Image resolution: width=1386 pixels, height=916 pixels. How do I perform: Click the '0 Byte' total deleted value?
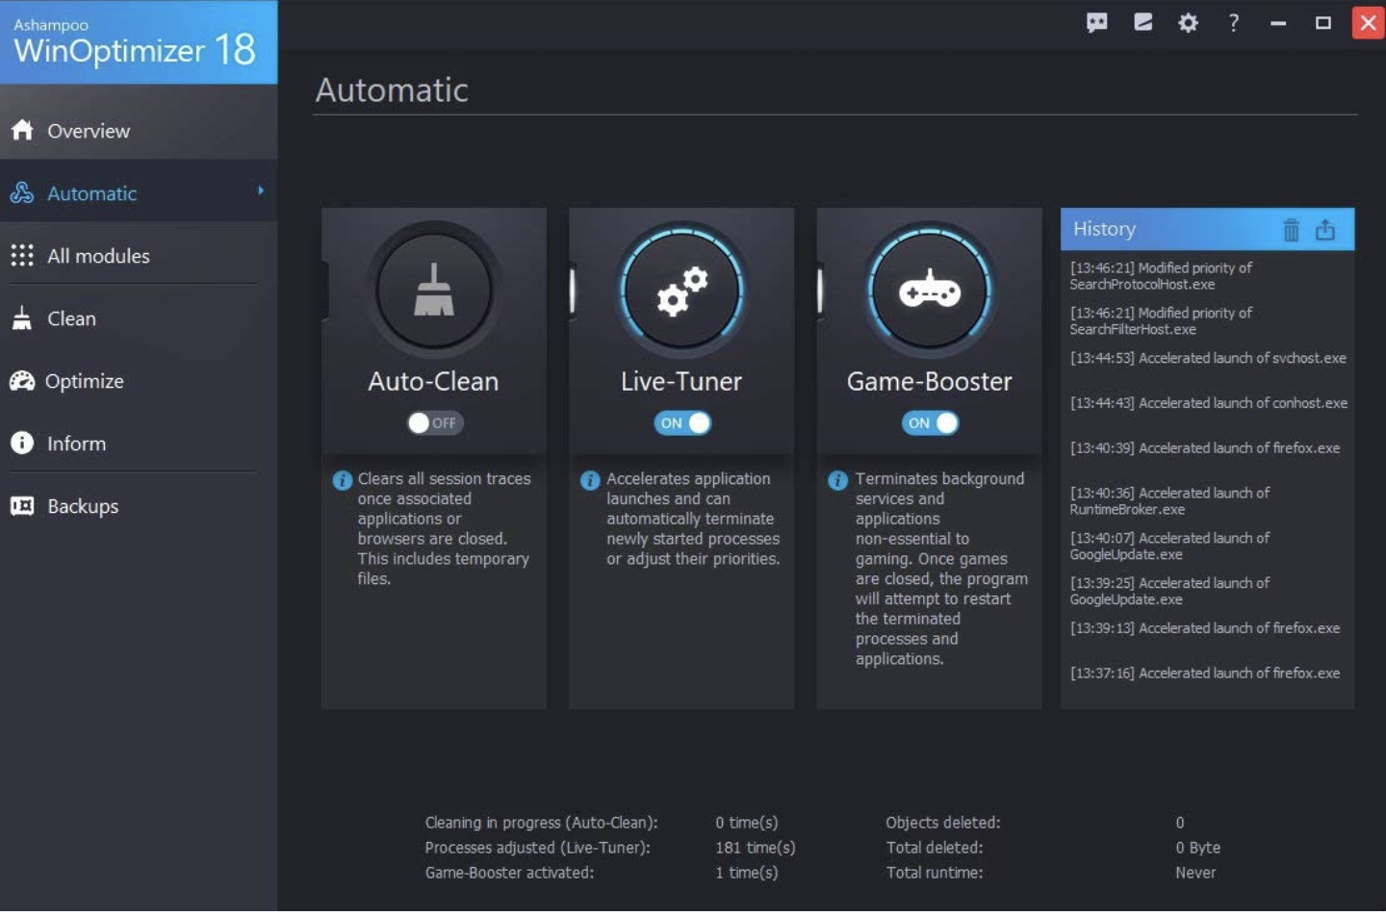pos(1197,848)
